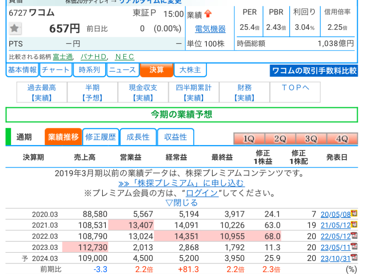Open compared stock パナHD link
Image resolution: width=369 pixels, height=274 pixels.
[x=94, y=57]
